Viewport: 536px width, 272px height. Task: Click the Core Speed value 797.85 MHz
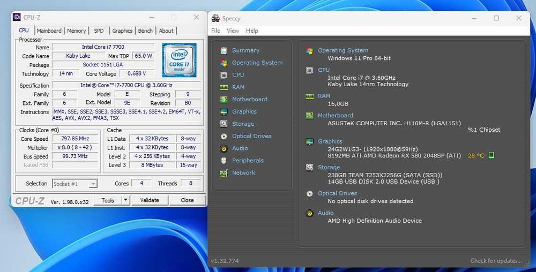(x=75, y=139)
